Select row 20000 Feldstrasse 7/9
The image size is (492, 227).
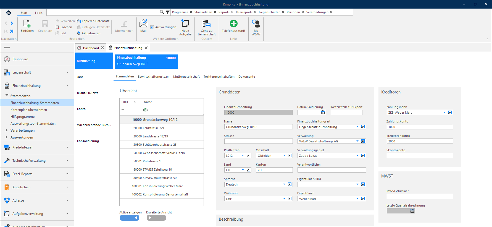click(162, 128)
